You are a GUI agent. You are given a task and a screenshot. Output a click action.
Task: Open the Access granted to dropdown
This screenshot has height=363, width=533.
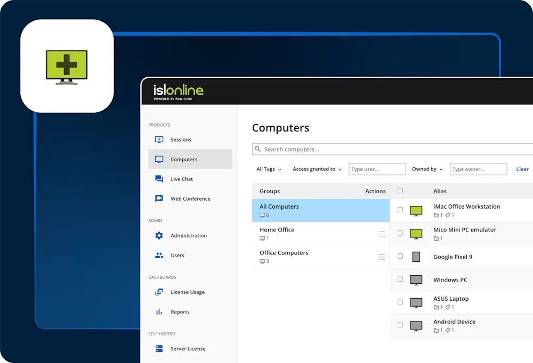[317, 169]
